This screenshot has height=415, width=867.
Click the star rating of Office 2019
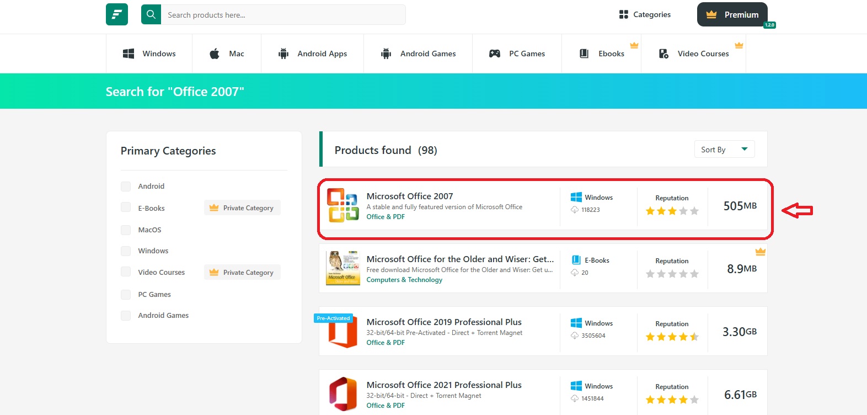[672, 337]
